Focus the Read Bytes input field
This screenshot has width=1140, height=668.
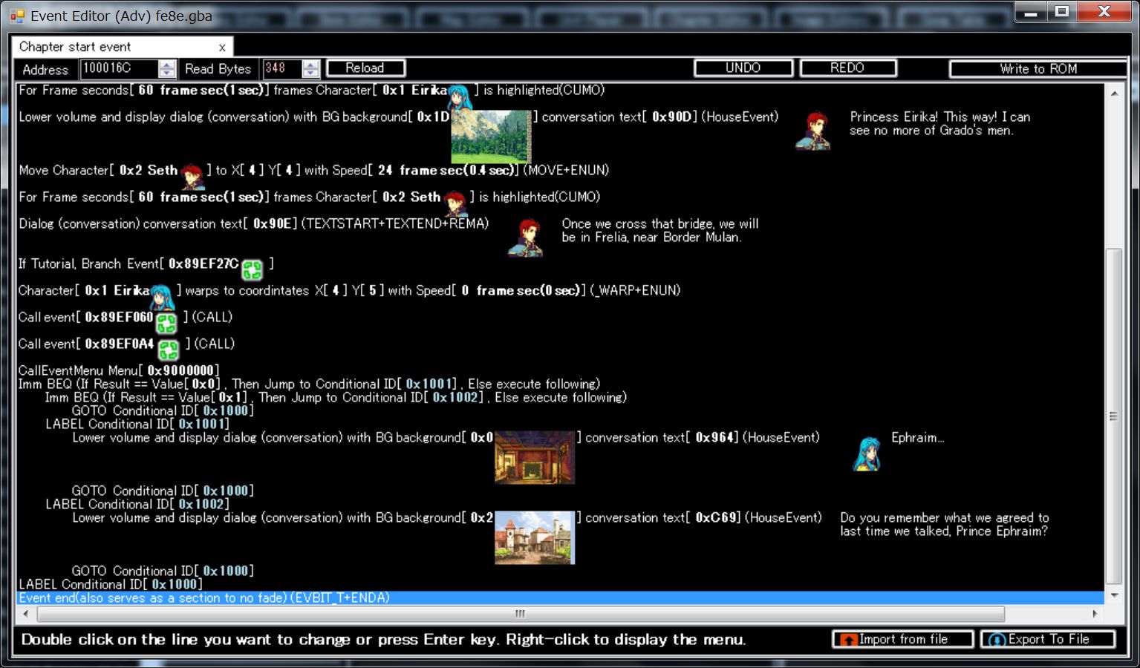[282, 68]
